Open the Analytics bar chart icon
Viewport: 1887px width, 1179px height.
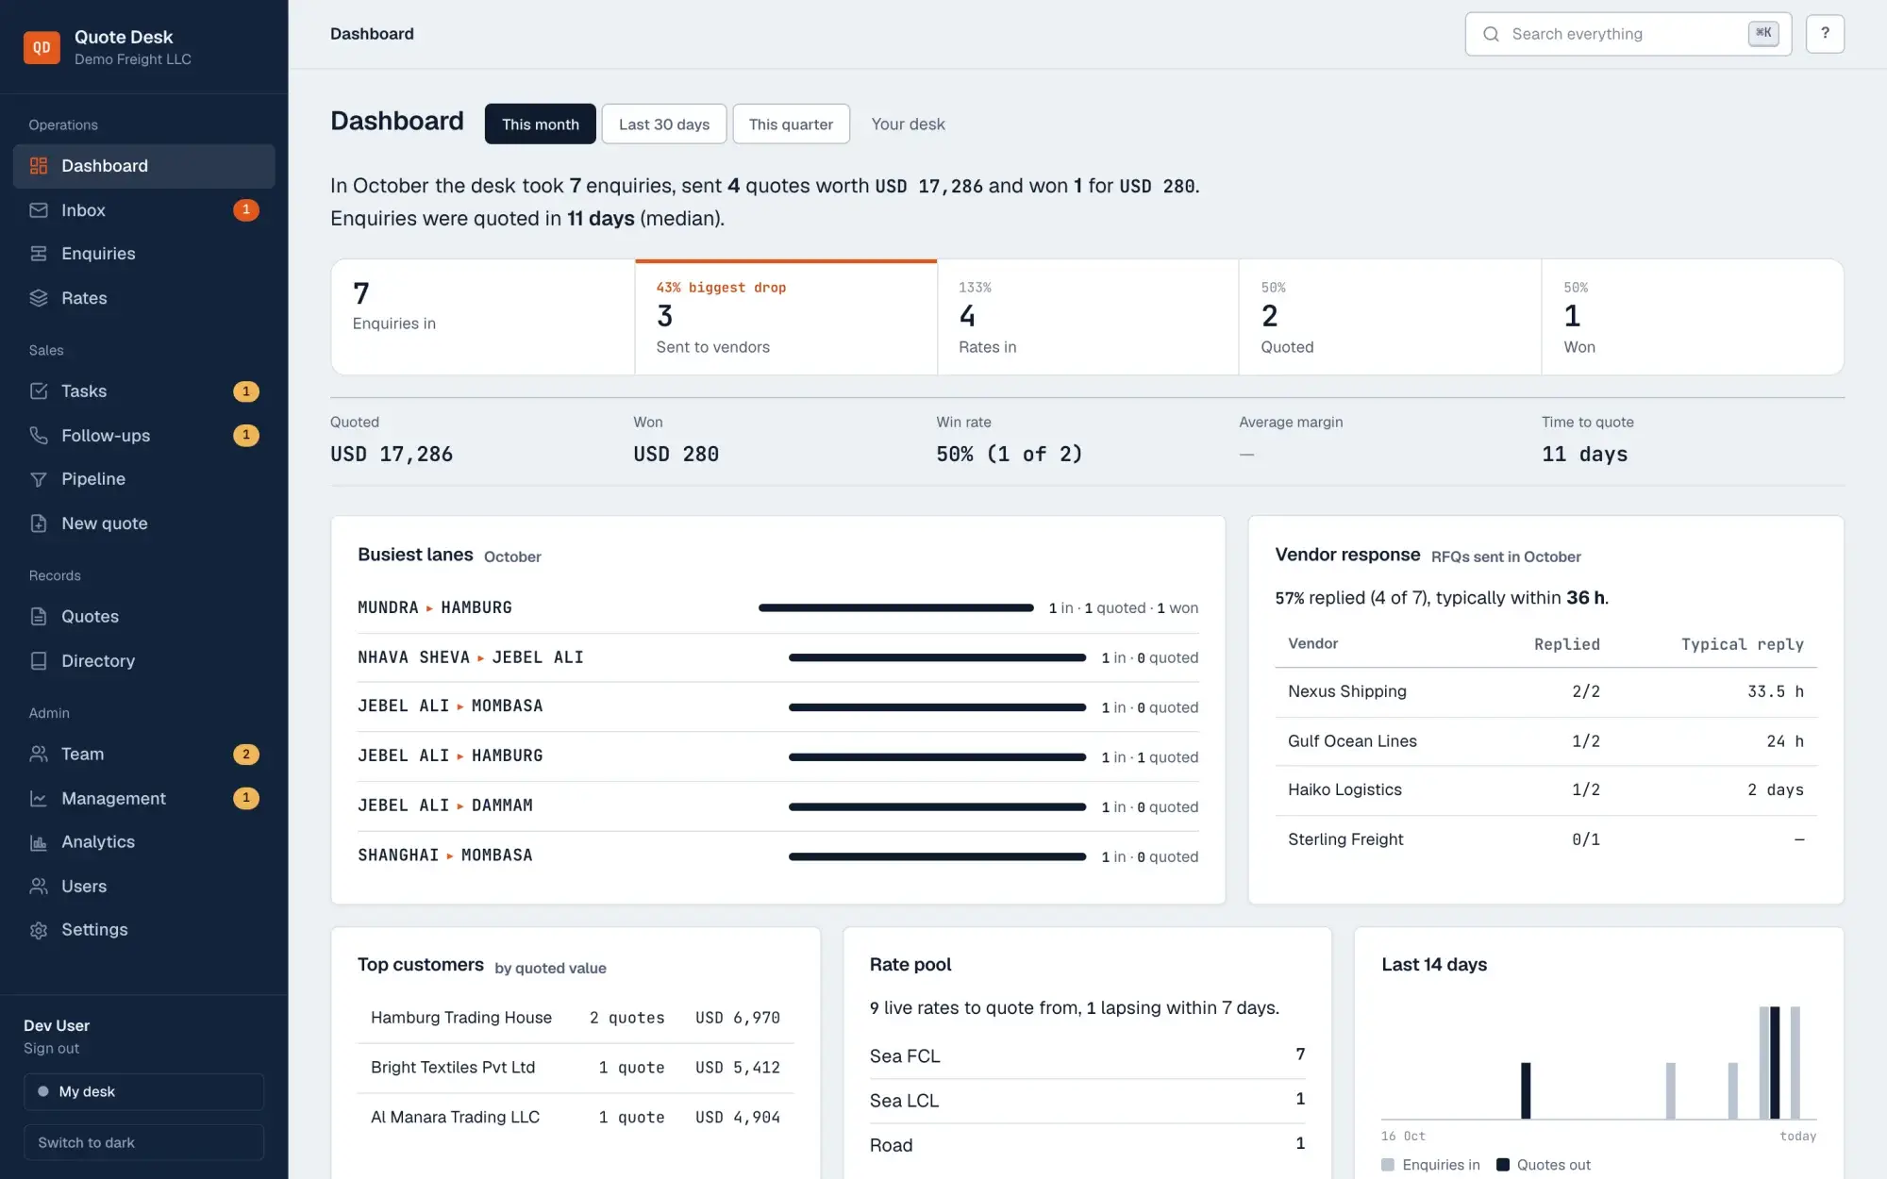click(39, 842)
